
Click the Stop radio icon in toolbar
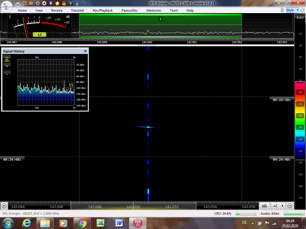pyautogui.click(x=44, y=3)
